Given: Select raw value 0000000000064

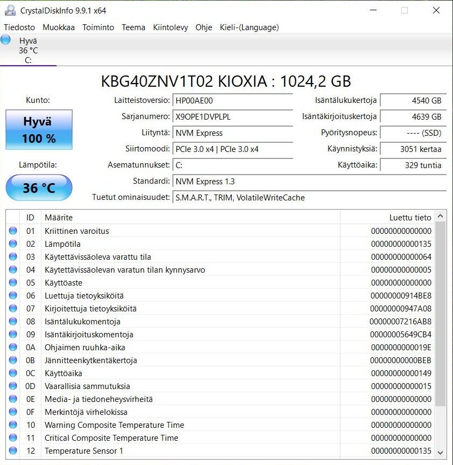Looking at the screenshot, I should click(x=401, y=257).
